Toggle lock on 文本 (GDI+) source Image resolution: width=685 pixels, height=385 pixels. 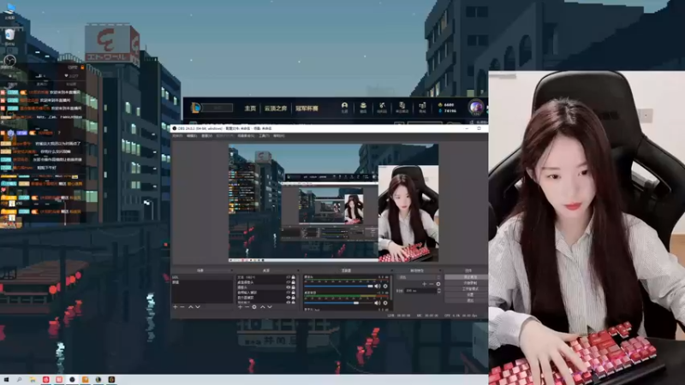pos(293,276)
